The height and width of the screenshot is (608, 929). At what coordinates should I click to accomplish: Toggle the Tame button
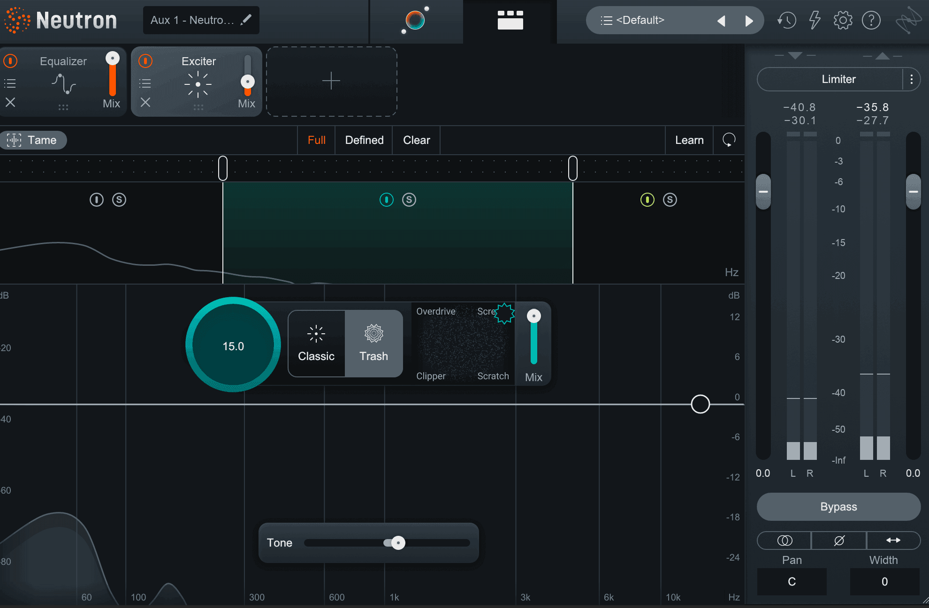33,140
